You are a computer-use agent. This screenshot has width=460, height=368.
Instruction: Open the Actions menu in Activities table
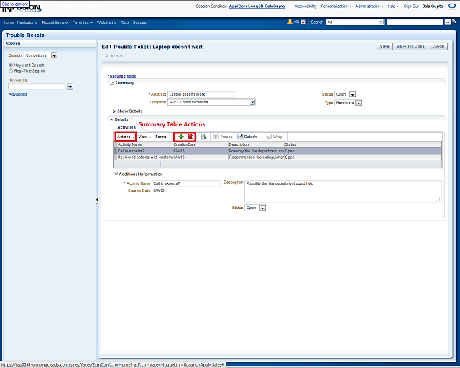[x=126, y=137]
